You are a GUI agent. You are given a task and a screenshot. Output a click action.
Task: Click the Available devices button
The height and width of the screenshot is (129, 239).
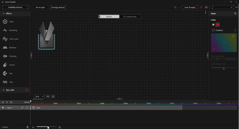(x=15, y=7)
